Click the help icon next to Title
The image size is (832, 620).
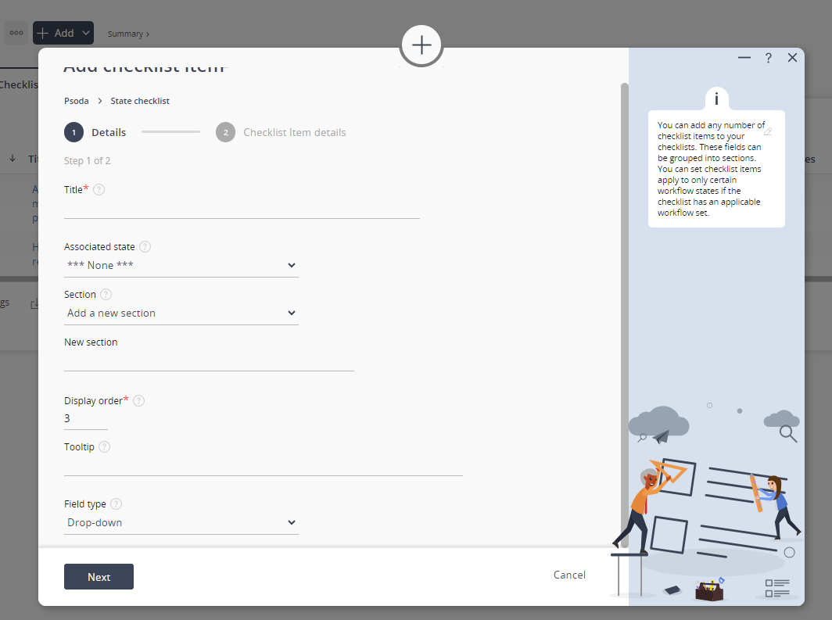[99, 189]
